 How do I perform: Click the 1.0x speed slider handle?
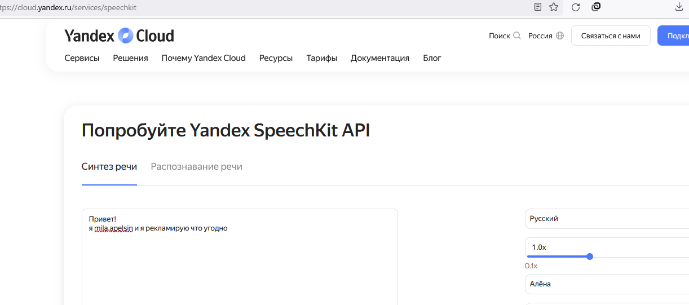(590, 257)
